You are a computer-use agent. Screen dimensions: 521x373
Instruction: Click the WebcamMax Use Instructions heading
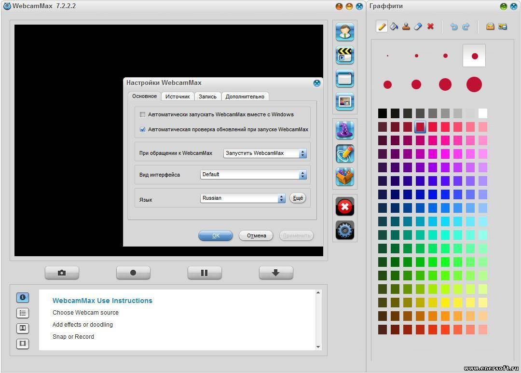pyautogui.click(x=102, y=301)
